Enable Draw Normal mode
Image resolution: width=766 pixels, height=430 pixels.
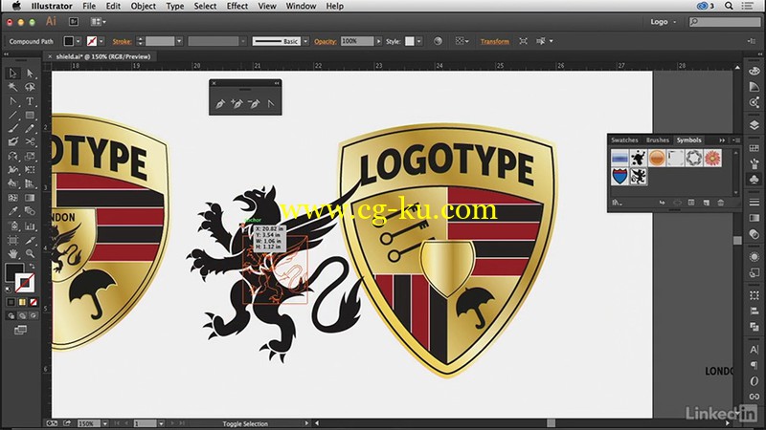click(x=11, y=315)
